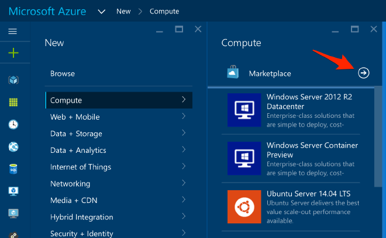Open App Services globe icon in sidebar
The image size is (386, 238).
(13, 146)
